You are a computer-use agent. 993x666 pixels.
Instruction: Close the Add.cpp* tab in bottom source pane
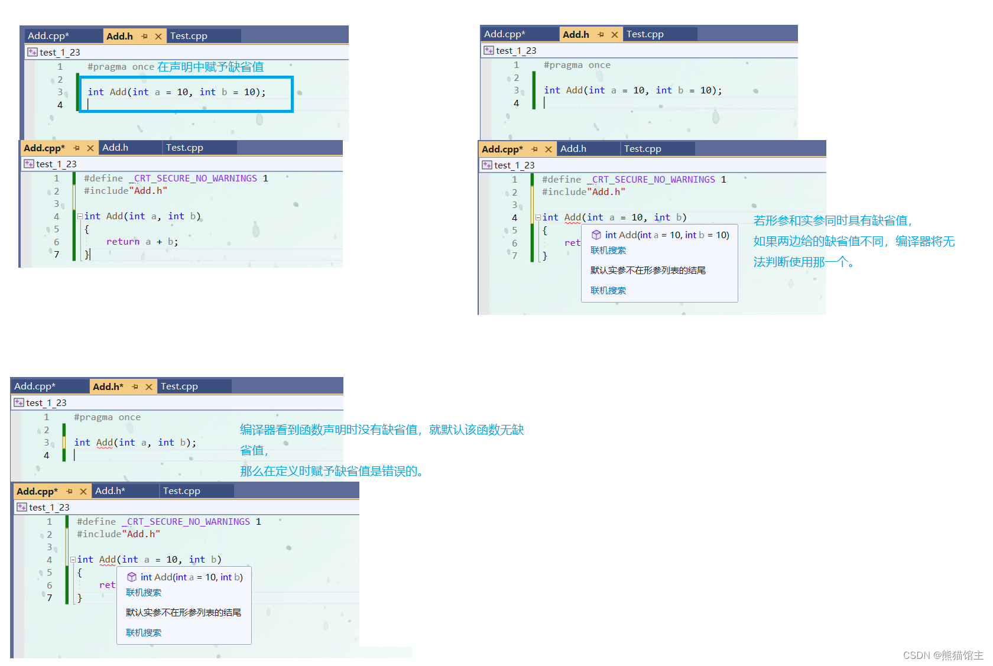(83, 492)
